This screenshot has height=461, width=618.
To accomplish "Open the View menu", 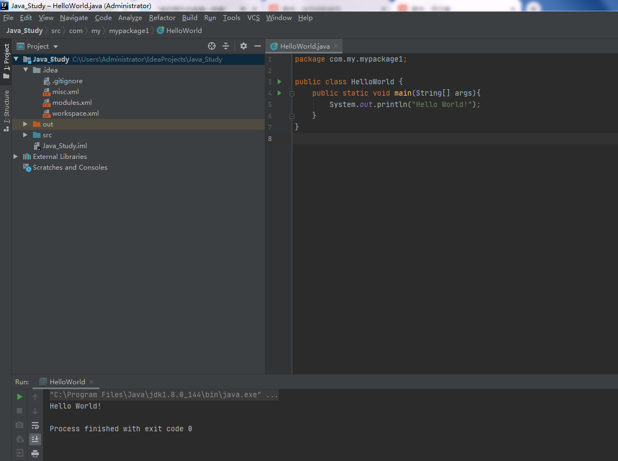I will 46,18.
